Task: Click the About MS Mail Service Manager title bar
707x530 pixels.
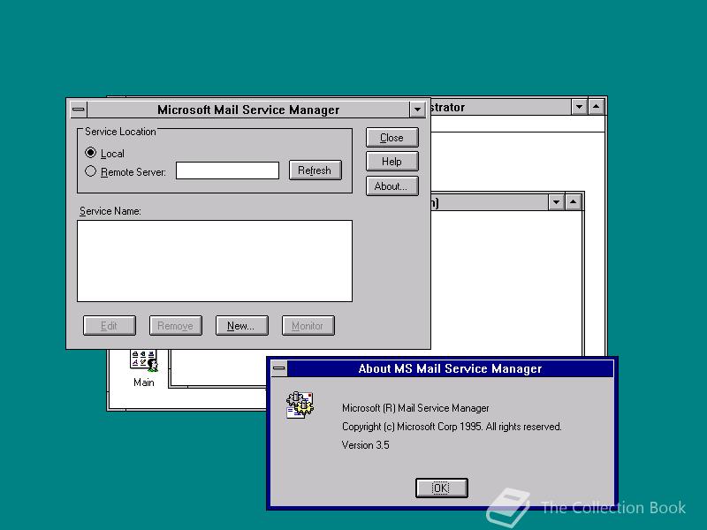Action: [x=450, y=368]
